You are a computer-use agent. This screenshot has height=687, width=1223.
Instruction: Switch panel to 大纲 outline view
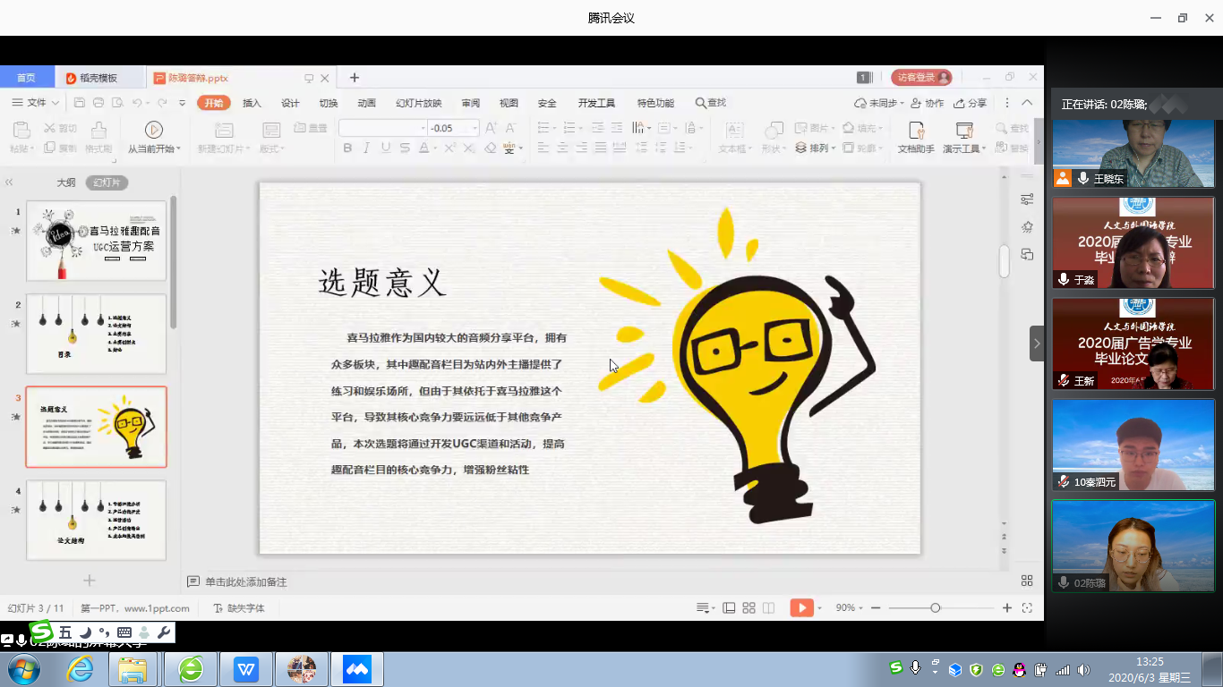66,182
